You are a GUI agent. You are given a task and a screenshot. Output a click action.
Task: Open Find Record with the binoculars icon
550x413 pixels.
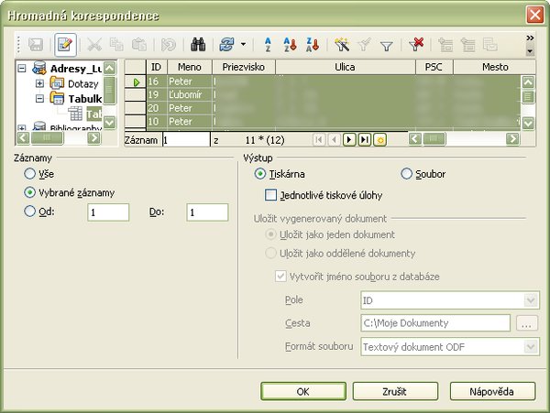tap(198, 45)
